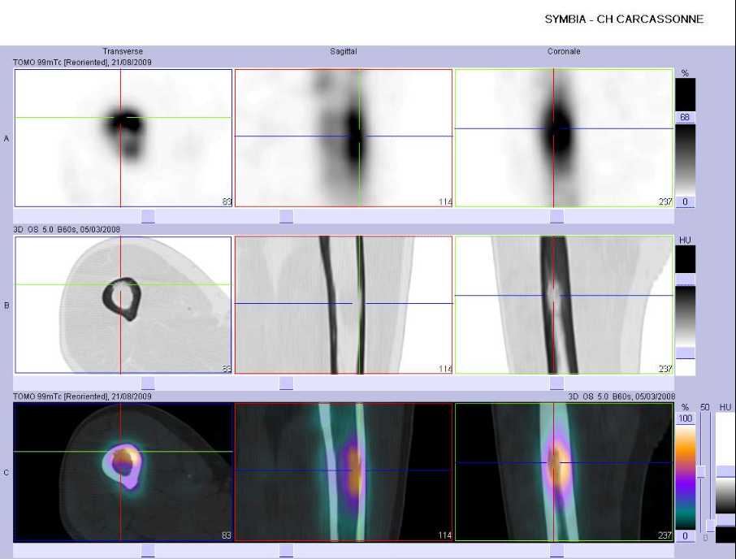This screenshot has height=559, width=736.
Task: Click the lower threshold value 0 in row A
Action: click(685, 201)
